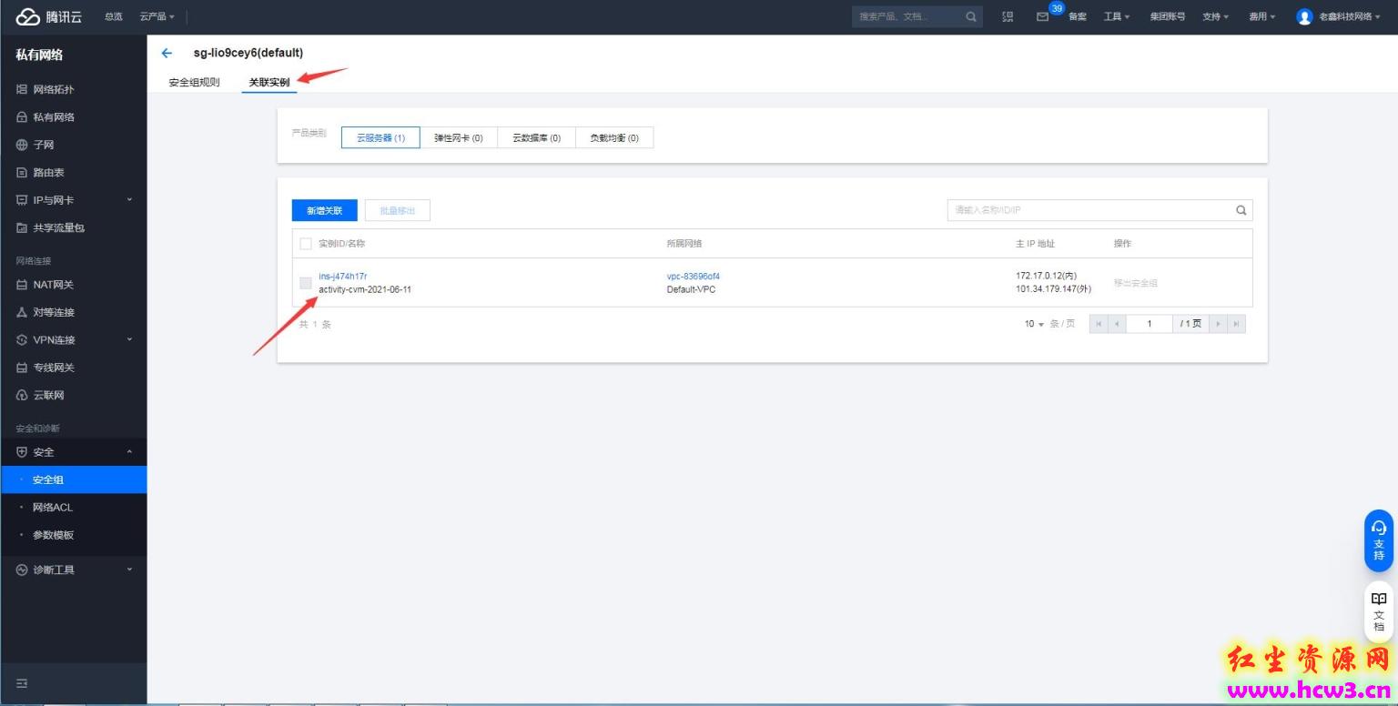Open the 云产品 dropdown menu
Image resolution: width=1398 pixels, height=706 pixels.
157,16
